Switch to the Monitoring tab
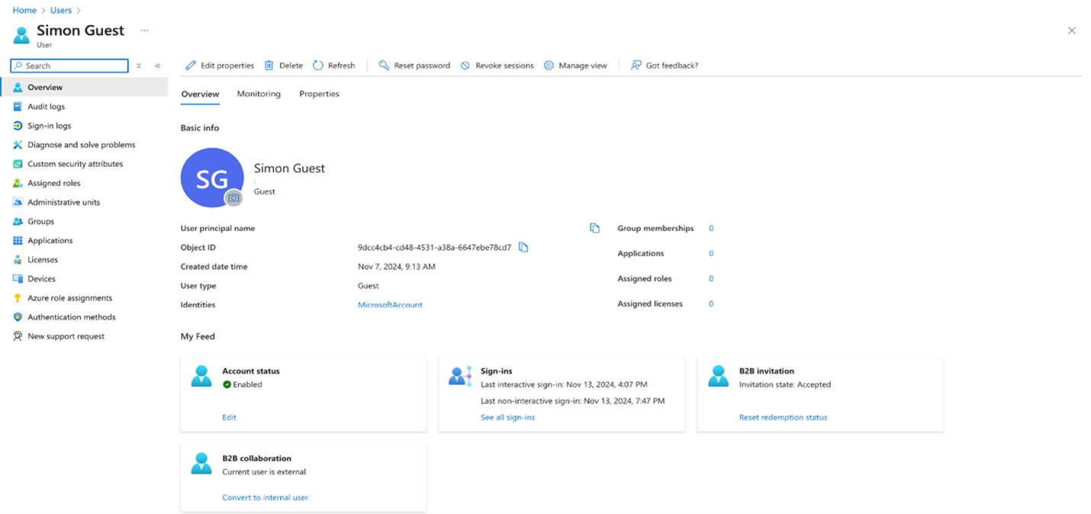Viewport: 1091px width, 514px height. pyautogui.click(x=259, y=93)
